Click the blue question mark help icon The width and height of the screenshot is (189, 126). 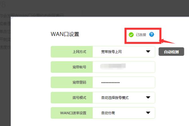coord(152,34)
